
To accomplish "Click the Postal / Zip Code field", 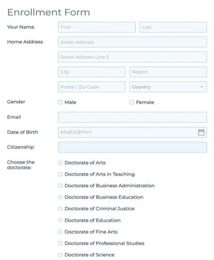I will click(91, 87).
